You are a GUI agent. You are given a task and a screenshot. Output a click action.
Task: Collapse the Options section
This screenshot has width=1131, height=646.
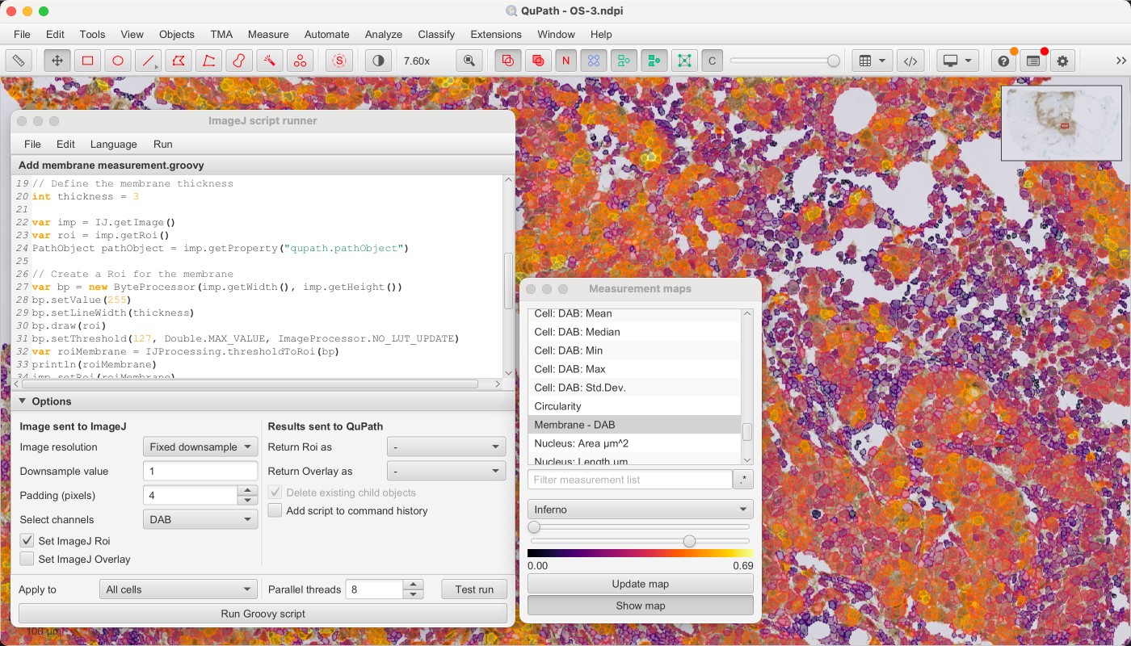[23, 401]
